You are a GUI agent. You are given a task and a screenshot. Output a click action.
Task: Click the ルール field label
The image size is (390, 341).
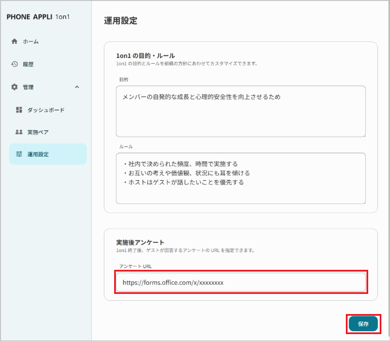click(x=126, y=146)
